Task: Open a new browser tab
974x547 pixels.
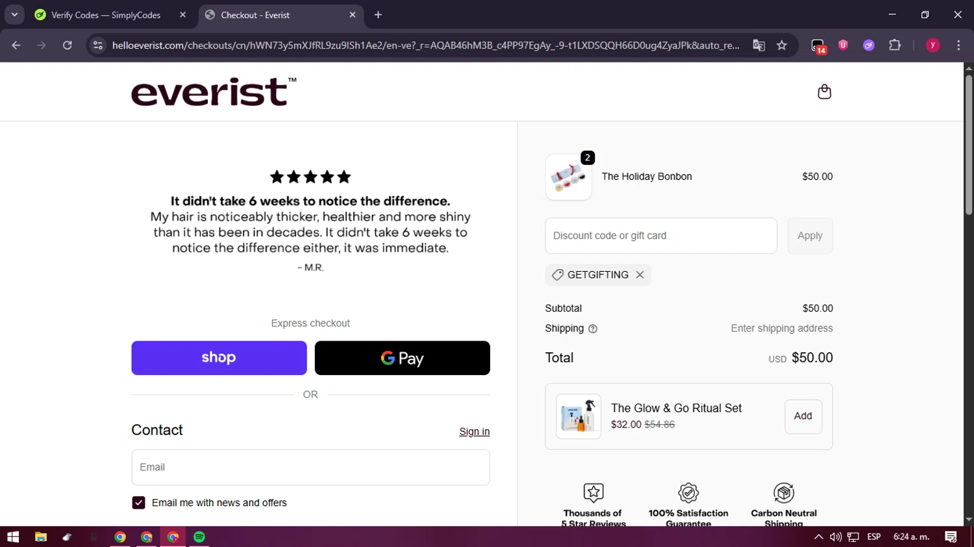Action: pyautogui.click(x=378, y=15)
